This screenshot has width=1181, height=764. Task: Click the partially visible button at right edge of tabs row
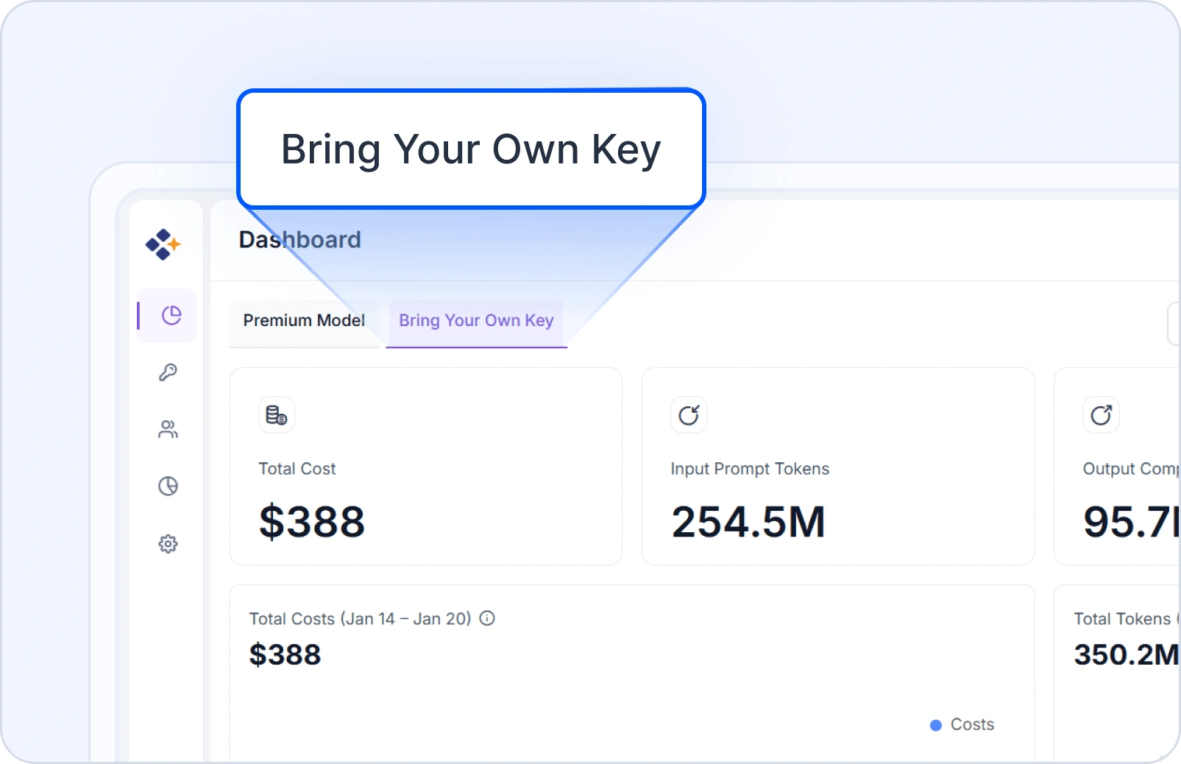(x=1174, y=324)
